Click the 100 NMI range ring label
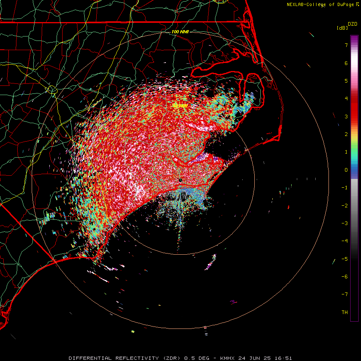 [x=180, y=32]
